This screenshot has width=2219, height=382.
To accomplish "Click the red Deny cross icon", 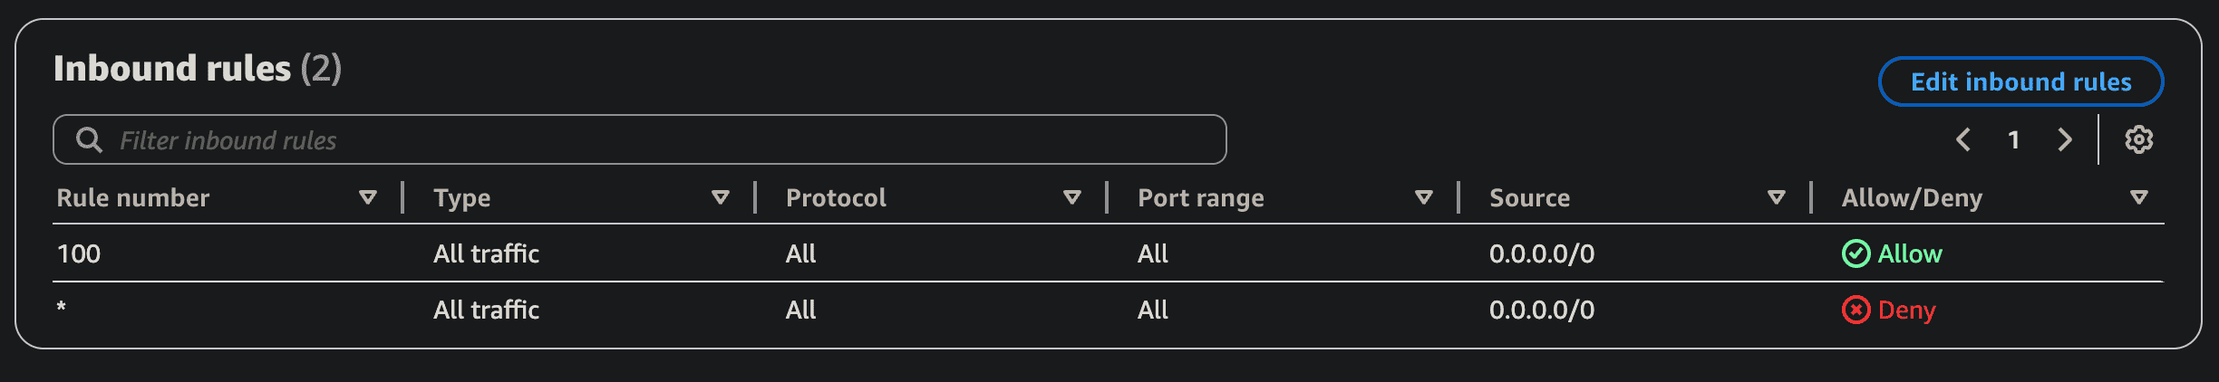I will click(1856, 310).
